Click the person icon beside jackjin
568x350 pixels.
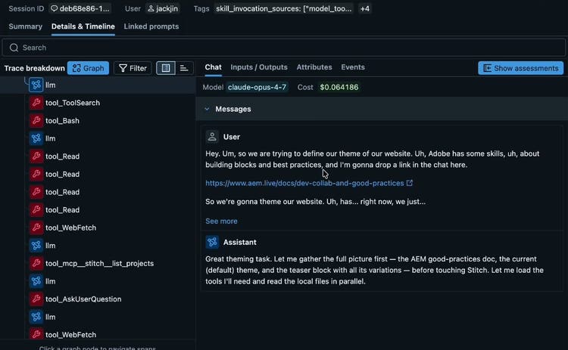151,8
